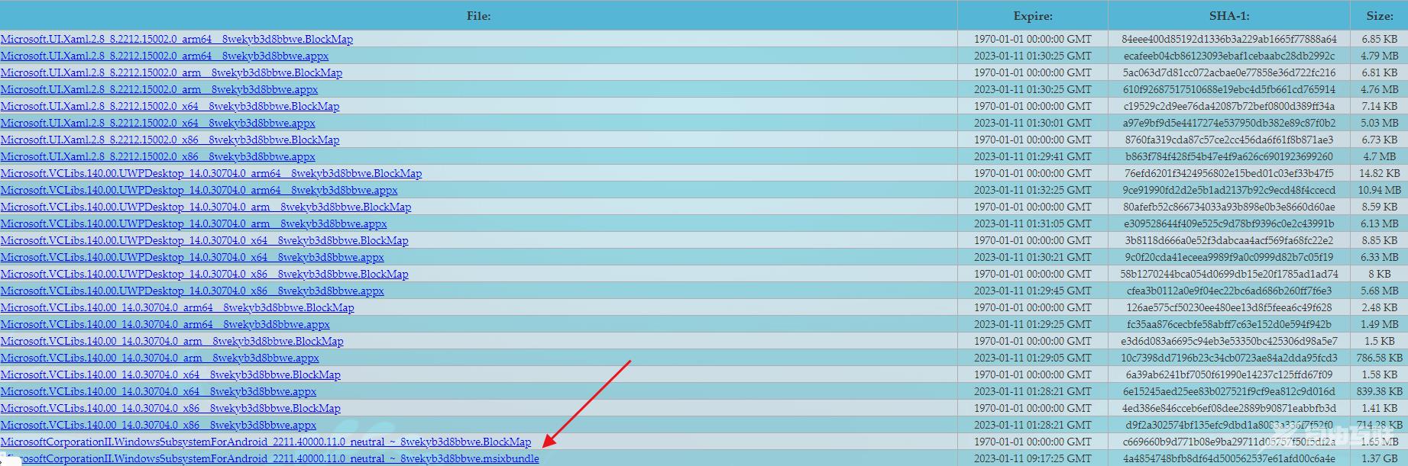The width and height of the screenshot is (1408, 466).
Task: Open VCLibs.140.00.UWPDesktop x64 BlockMap link
Action: tap(204, 240)
